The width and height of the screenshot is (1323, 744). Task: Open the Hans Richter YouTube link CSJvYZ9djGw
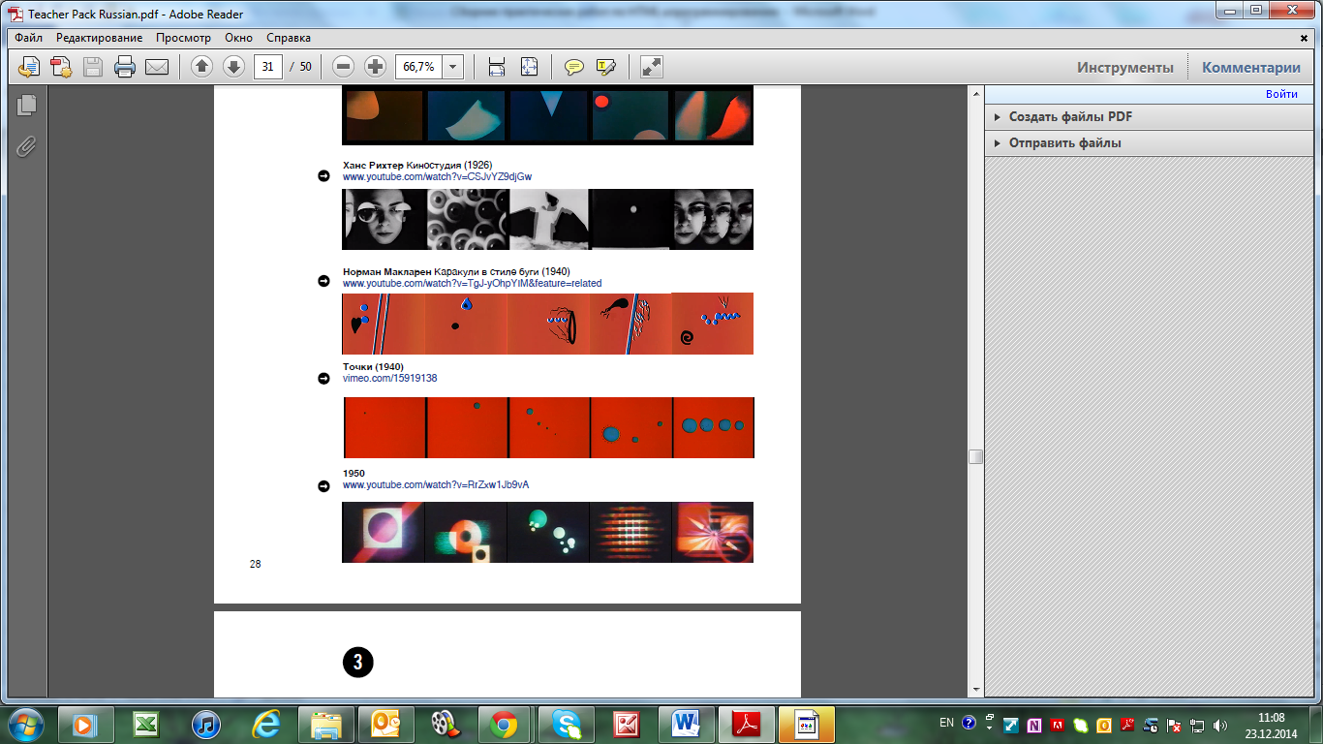pyautogui.click(x=437, y=177)
